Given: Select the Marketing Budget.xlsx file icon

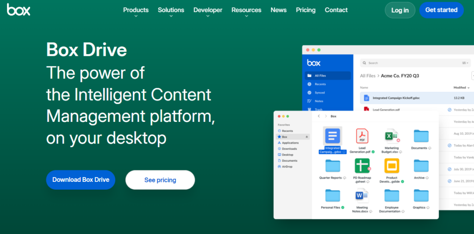Looking at the screenshot, I should [x=392, y=136].
